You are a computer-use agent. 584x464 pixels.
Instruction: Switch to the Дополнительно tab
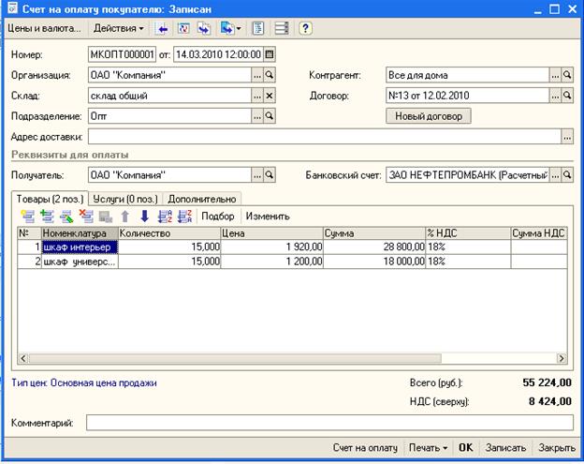pos(202,198)
